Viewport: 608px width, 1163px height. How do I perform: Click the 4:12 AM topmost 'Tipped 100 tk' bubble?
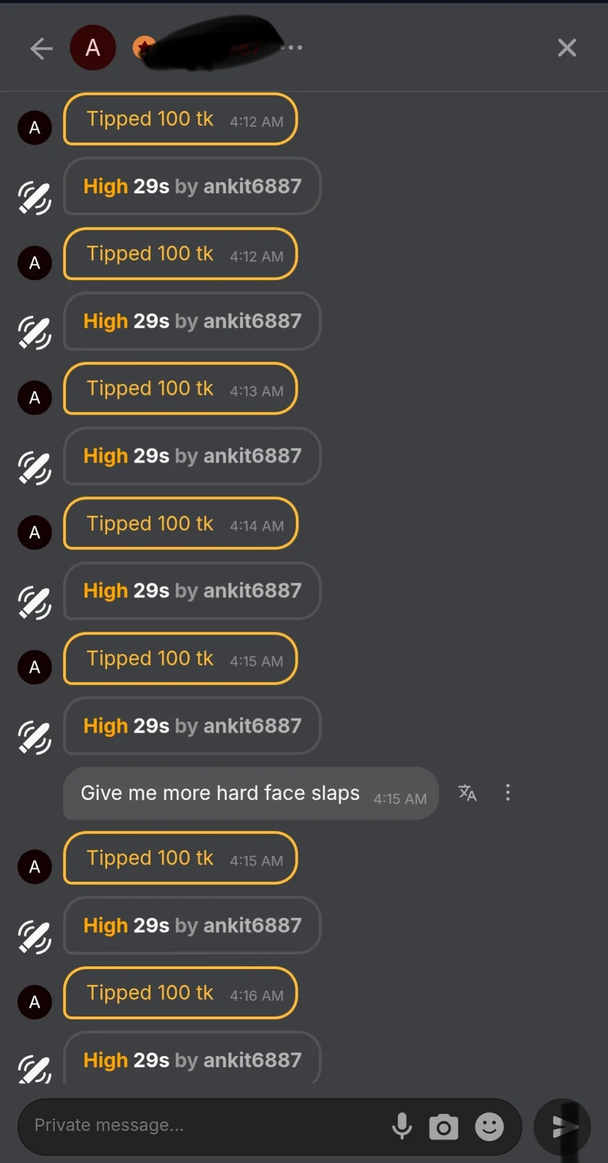180,120
